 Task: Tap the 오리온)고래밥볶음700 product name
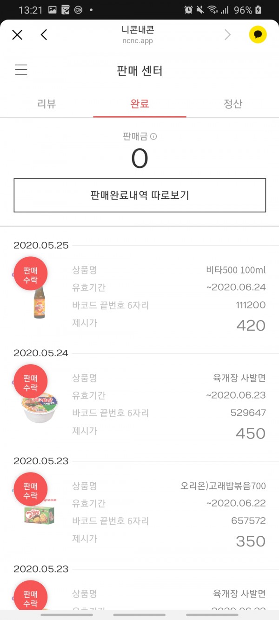[x=223, y=486]
